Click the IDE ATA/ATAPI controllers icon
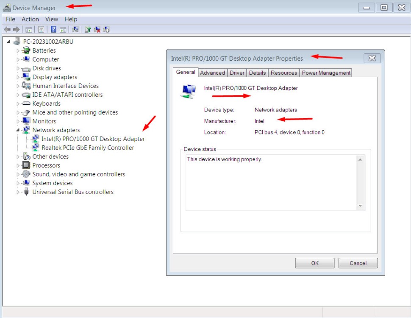Viewport: 411px width, 318px height. [26, 95]
